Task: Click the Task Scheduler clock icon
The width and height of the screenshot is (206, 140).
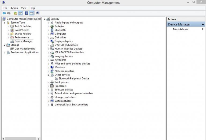Action: [x=12, y=26]
